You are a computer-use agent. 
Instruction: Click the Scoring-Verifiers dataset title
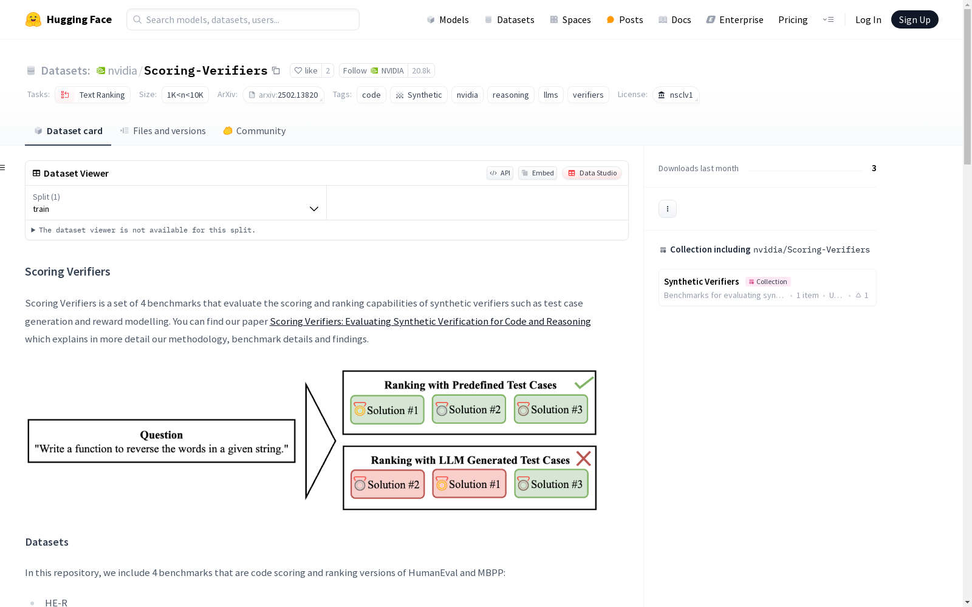click(x=205, y=70)
